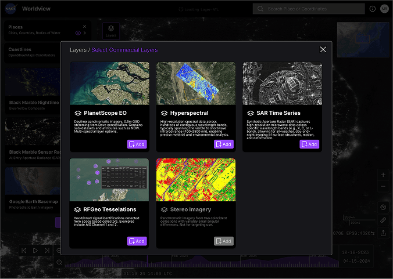The width and height of the screenshot is (393, 279).
Task: Select the Coastlines layer card
Action: pos(33,52)
